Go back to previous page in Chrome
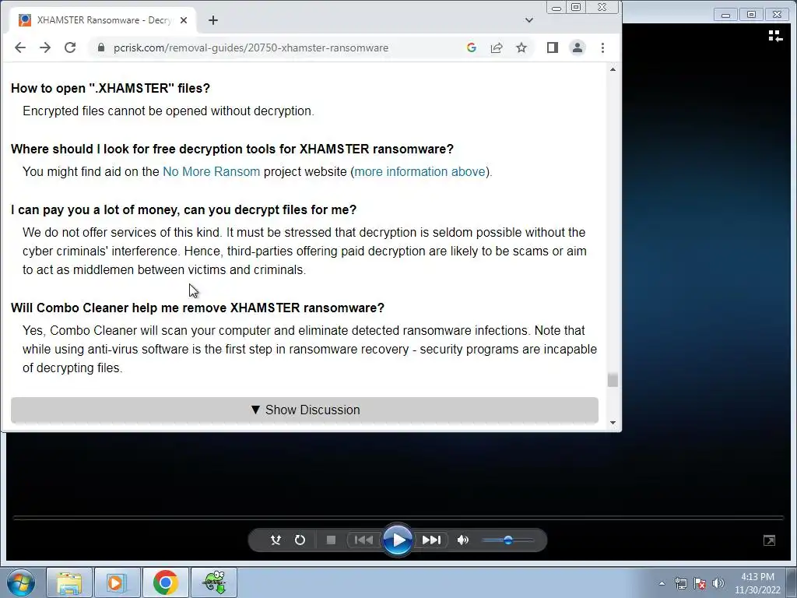This screenshot has height=598, width=797. click(x=19, y=47)
